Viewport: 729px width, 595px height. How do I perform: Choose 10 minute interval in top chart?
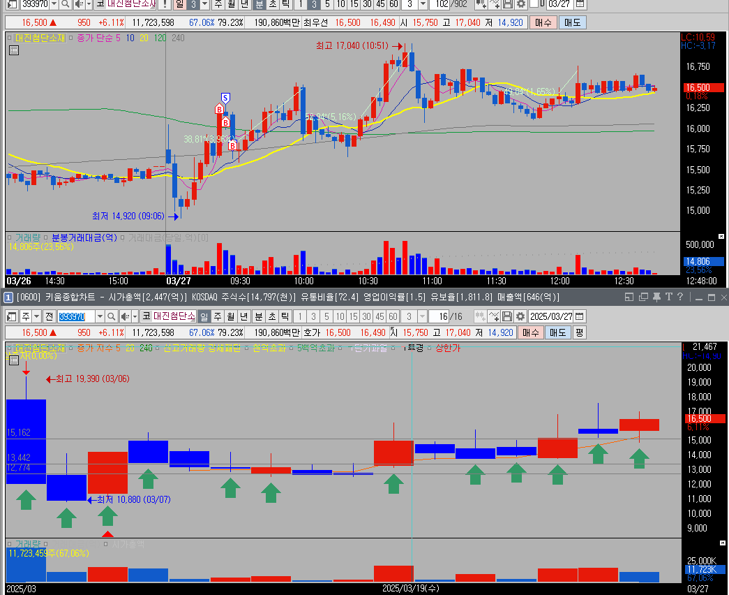(x=341, y=4)
